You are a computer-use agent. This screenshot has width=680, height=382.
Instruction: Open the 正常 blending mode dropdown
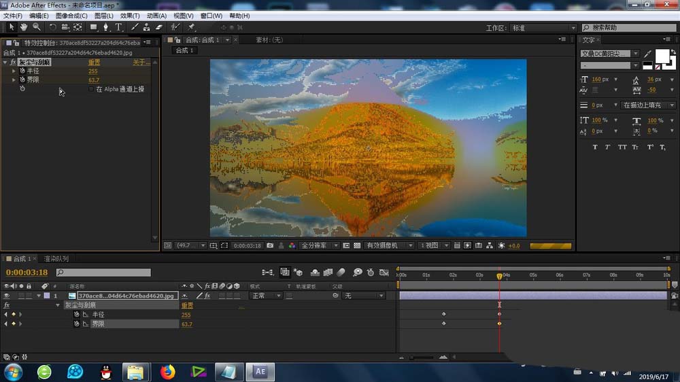click(x=266, y=296)
